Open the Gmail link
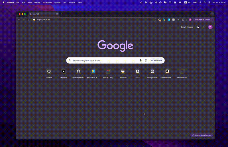Screen dimensions: 228x147 coord(183,27)
